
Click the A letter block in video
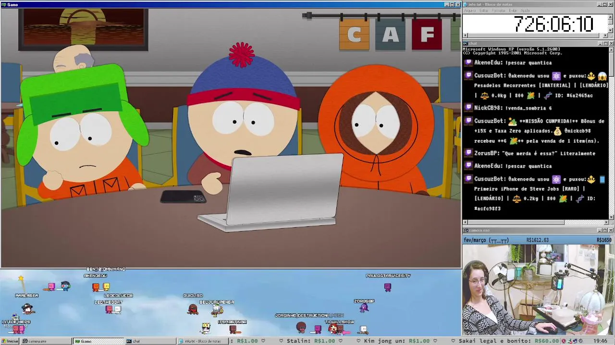tap(390, 35)
